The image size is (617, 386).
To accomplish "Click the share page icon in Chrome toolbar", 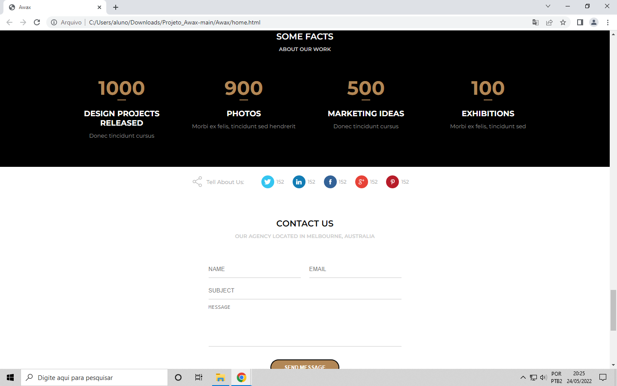I will tap(550, 22).
